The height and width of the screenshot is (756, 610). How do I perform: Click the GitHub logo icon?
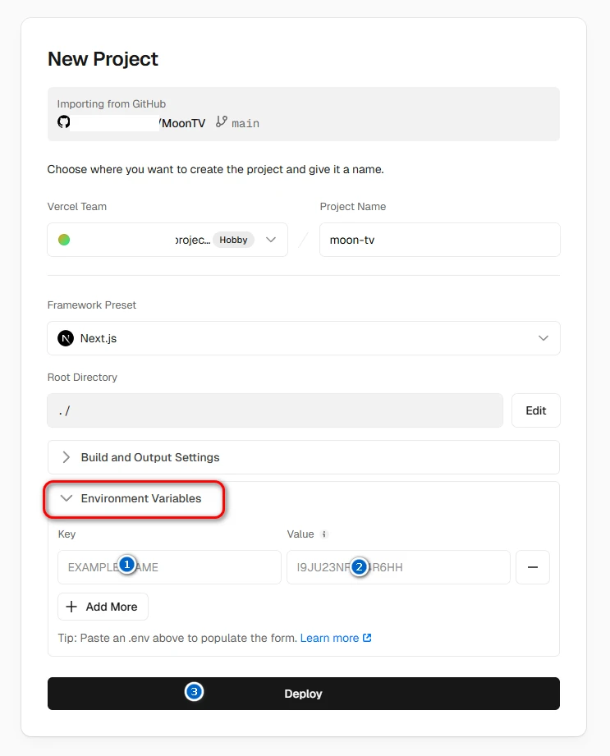(64, 122)
